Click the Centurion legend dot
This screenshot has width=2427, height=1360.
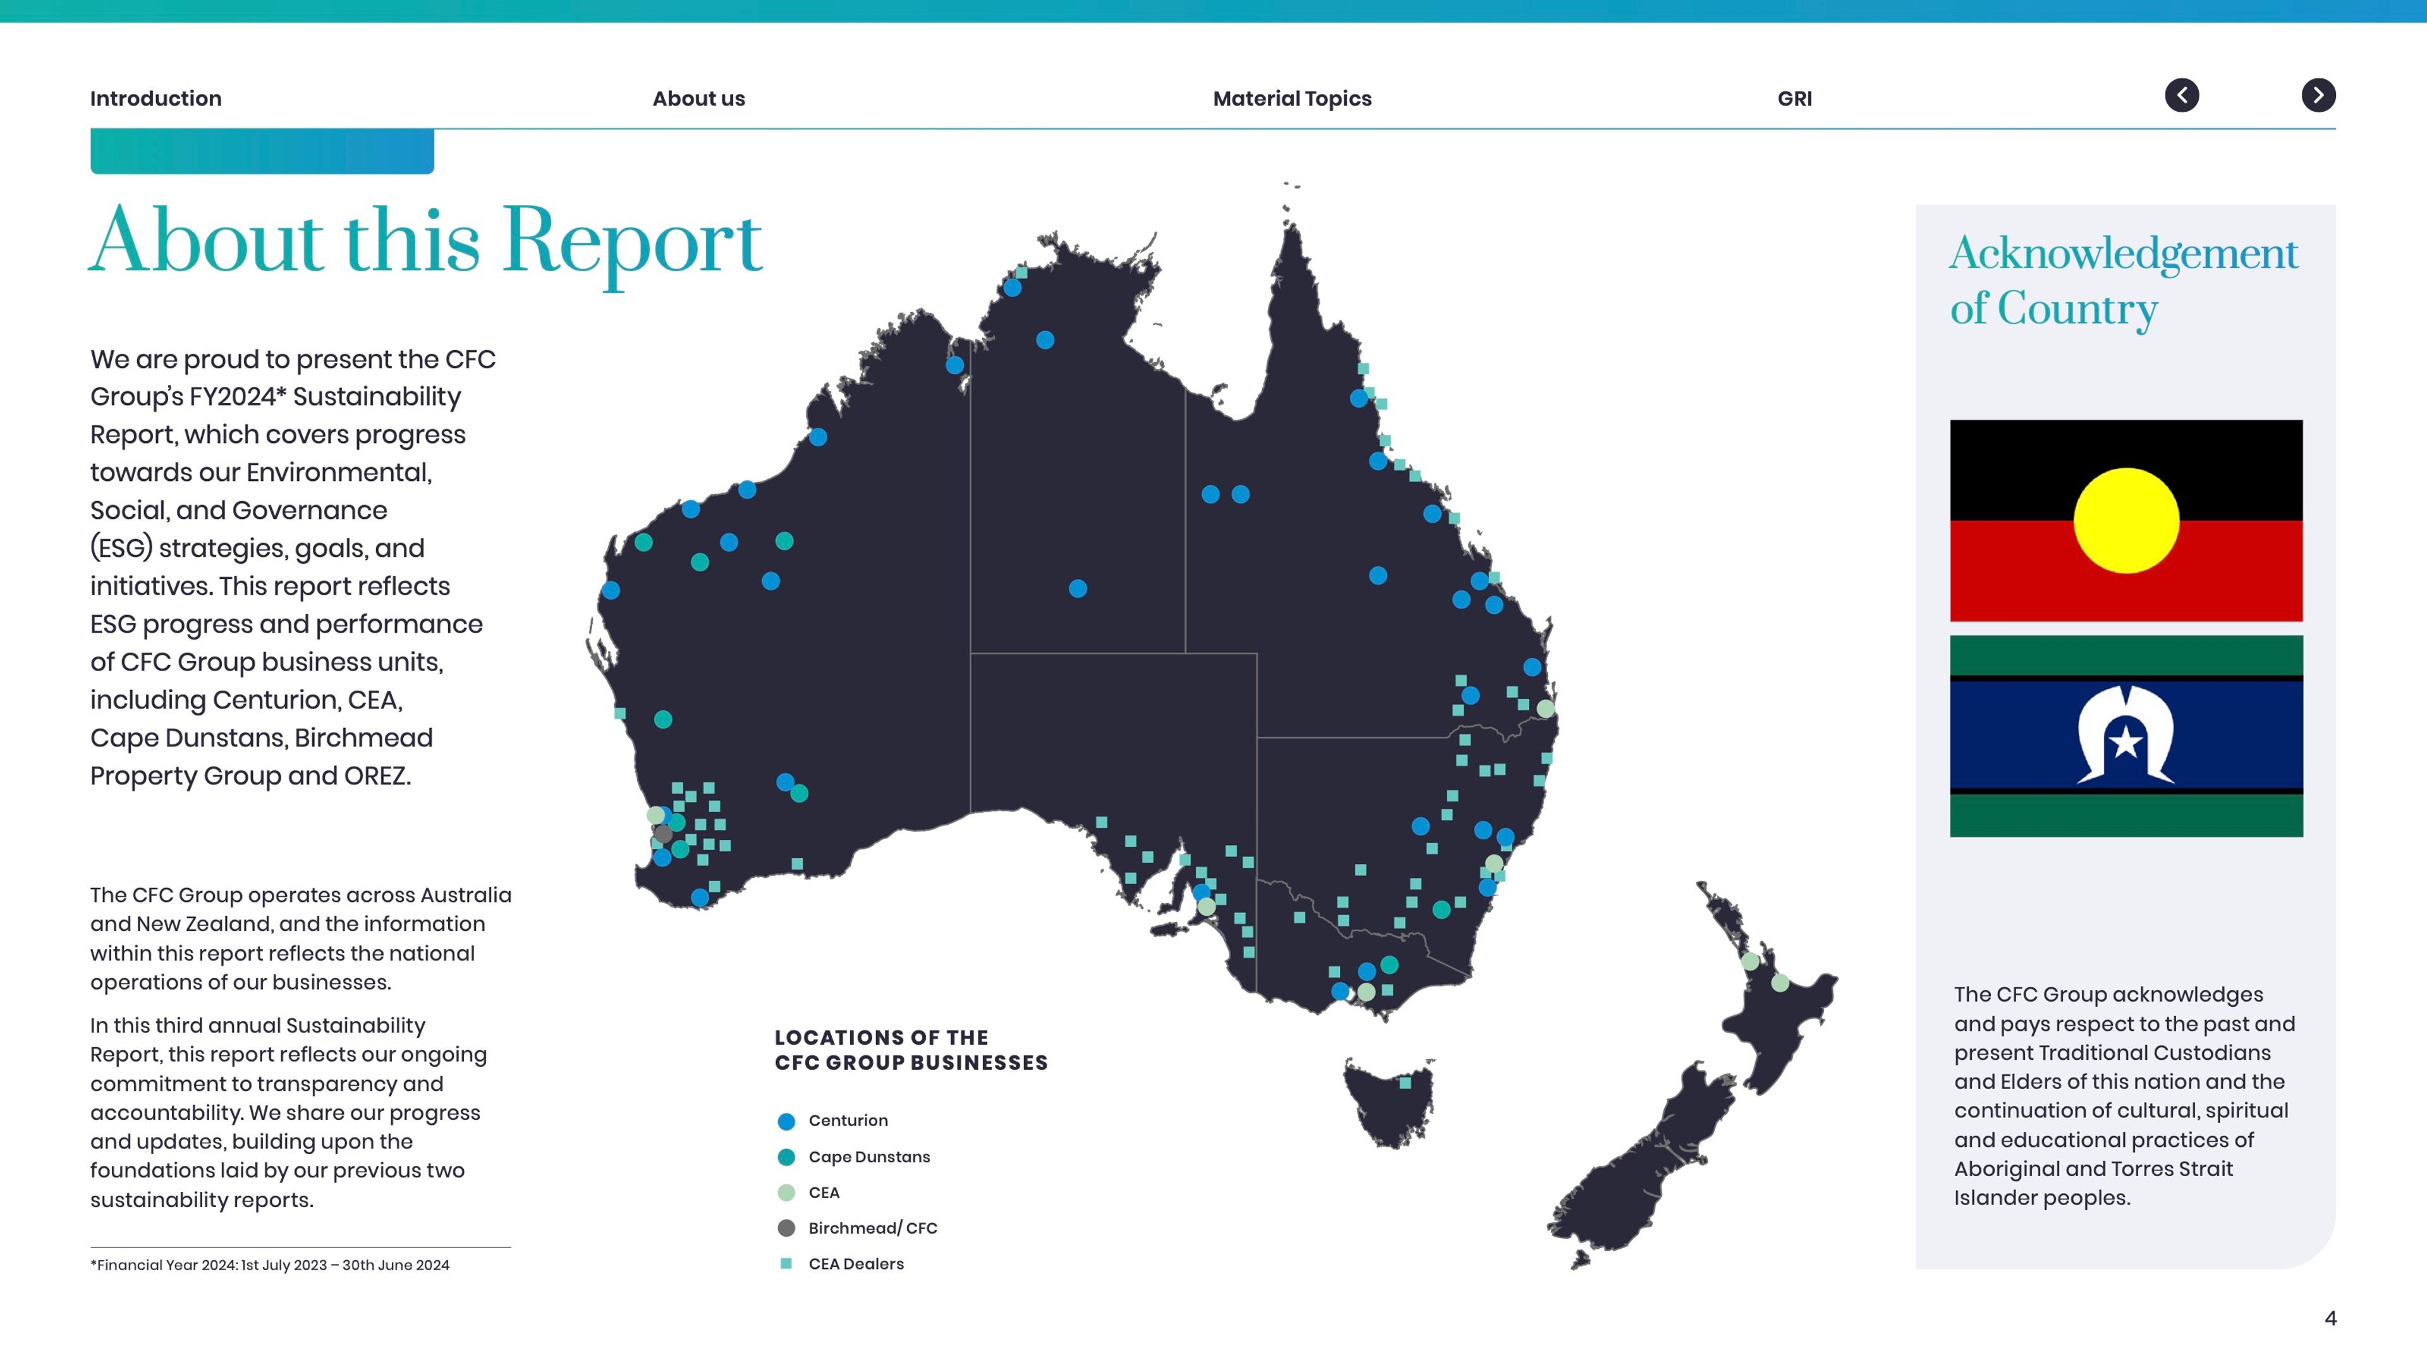pyautogui.click(x=786, y=1120)
